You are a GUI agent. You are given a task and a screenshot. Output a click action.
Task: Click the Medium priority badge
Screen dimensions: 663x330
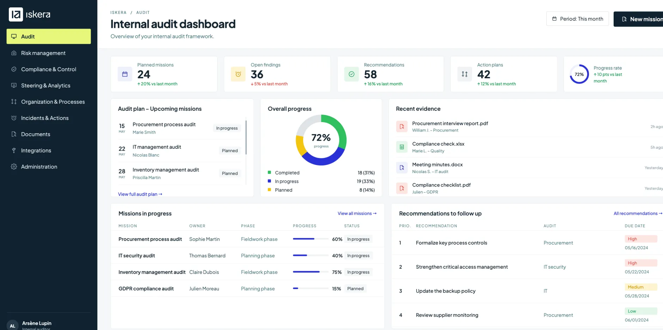641,287
